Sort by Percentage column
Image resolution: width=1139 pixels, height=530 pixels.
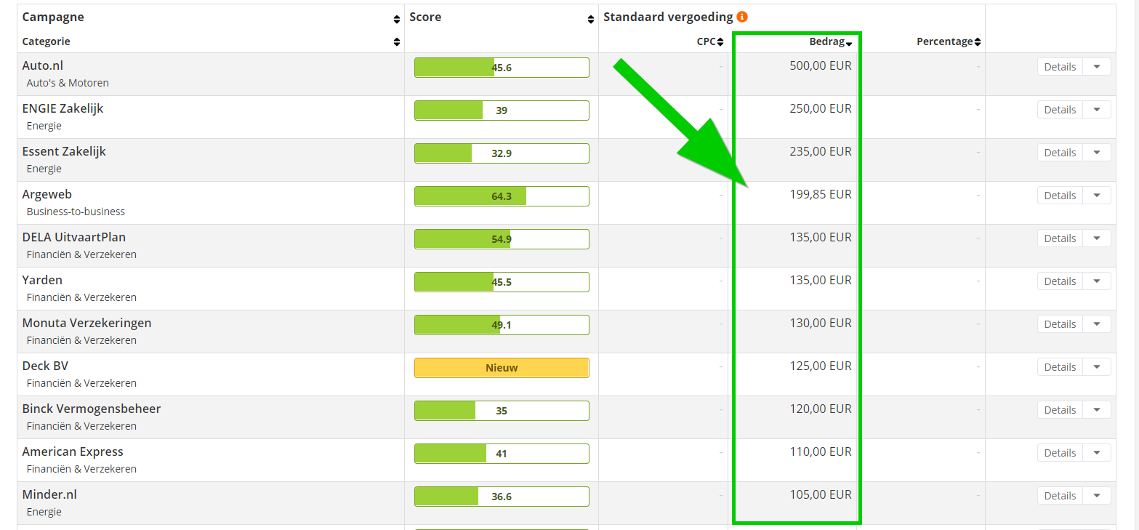click(949, 41)
